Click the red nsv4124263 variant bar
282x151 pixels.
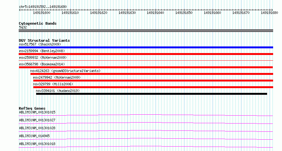[x=152, y=74]
